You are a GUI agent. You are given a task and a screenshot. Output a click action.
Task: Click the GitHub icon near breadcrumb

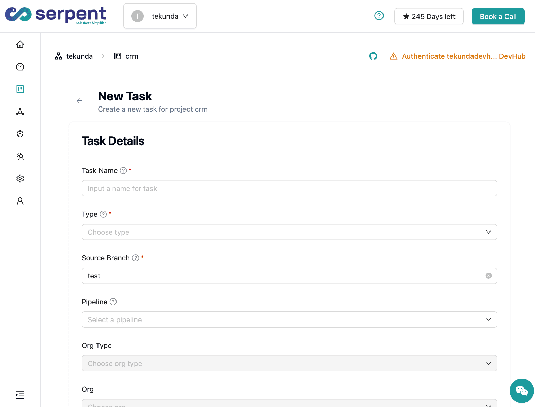373,56
